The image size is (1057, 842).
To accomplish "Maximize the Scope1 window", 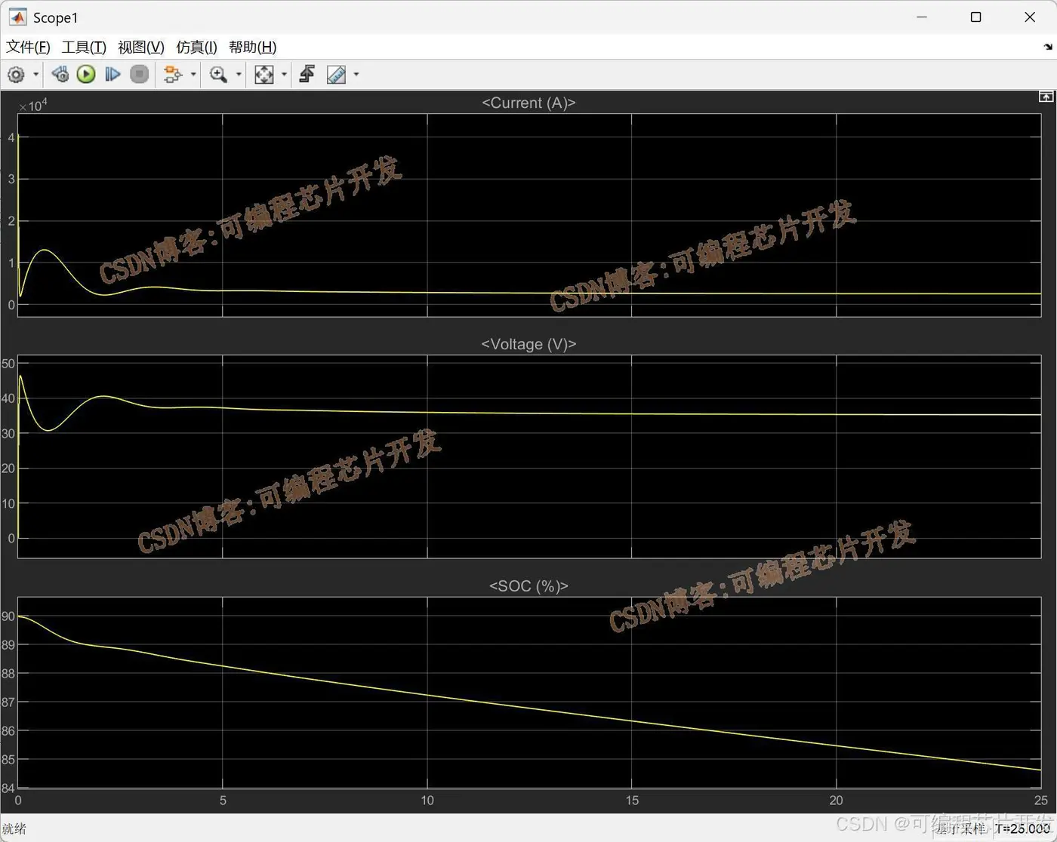I will (x=975, y=17).
